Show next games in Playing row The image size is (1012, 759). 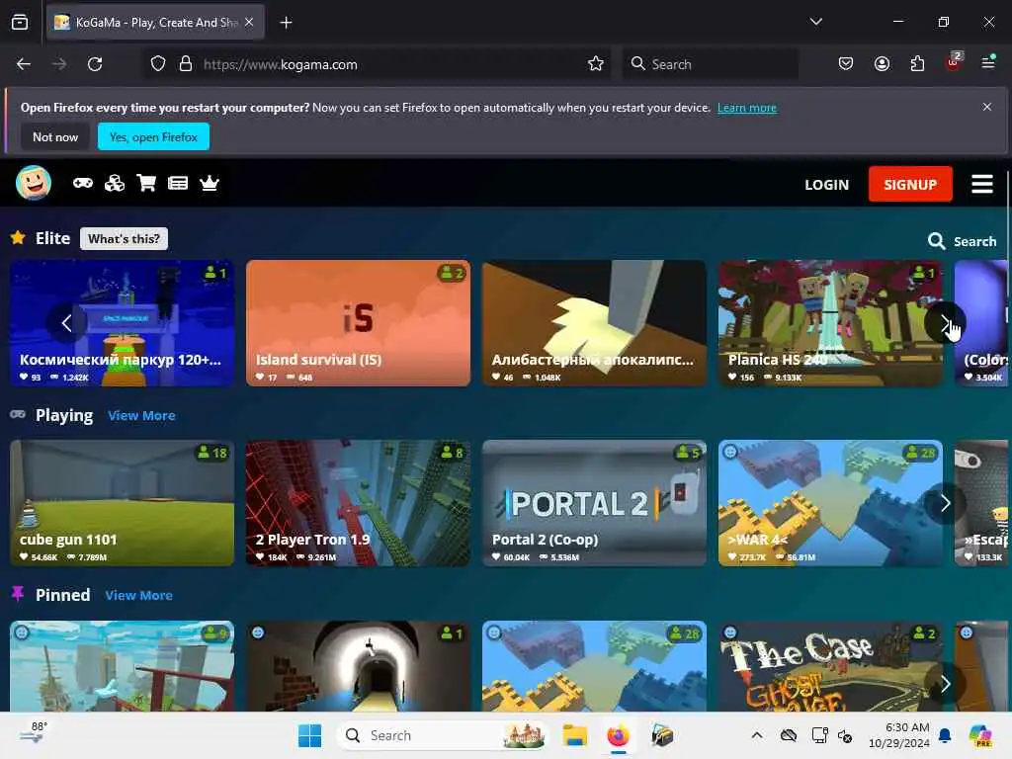[x=945, y=503]
